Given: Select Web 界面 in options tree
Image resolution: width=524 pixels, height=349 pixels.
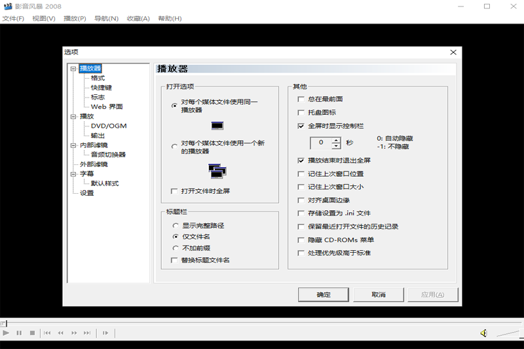Looking at the screenshot, I should (x=107, y=107).
